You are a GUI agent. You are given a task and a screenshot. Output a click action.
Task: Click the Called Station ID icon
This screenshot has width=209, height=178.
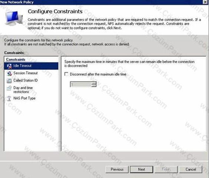9,81
